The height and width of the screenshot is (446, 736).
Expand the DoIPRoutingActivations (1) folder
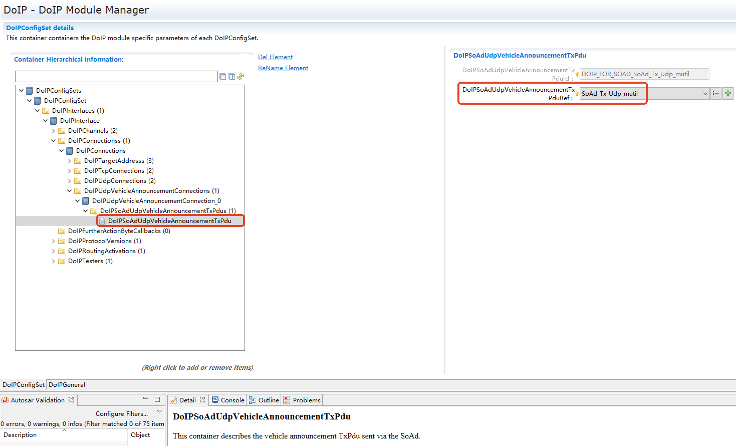tap(54, 251)
